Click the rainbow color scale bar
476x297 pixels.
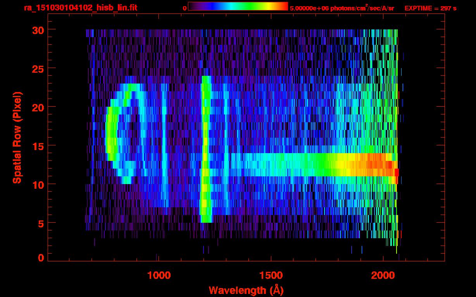pyautogui.click(x=238, y=6)
